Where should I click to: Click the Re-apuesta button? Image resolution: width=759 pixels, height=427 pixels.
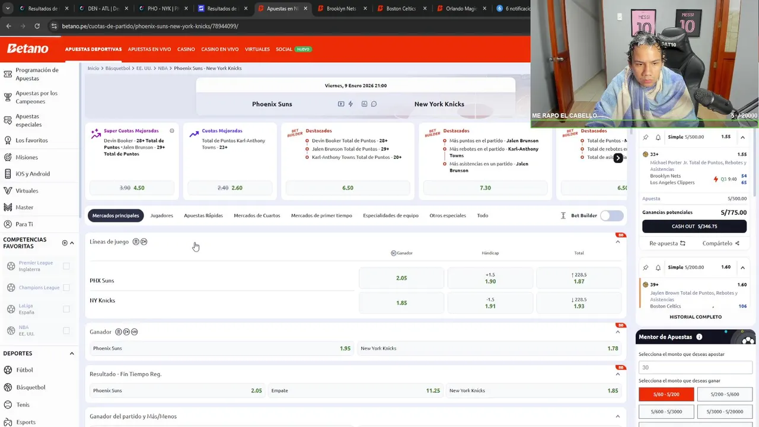tap(667, 243)
